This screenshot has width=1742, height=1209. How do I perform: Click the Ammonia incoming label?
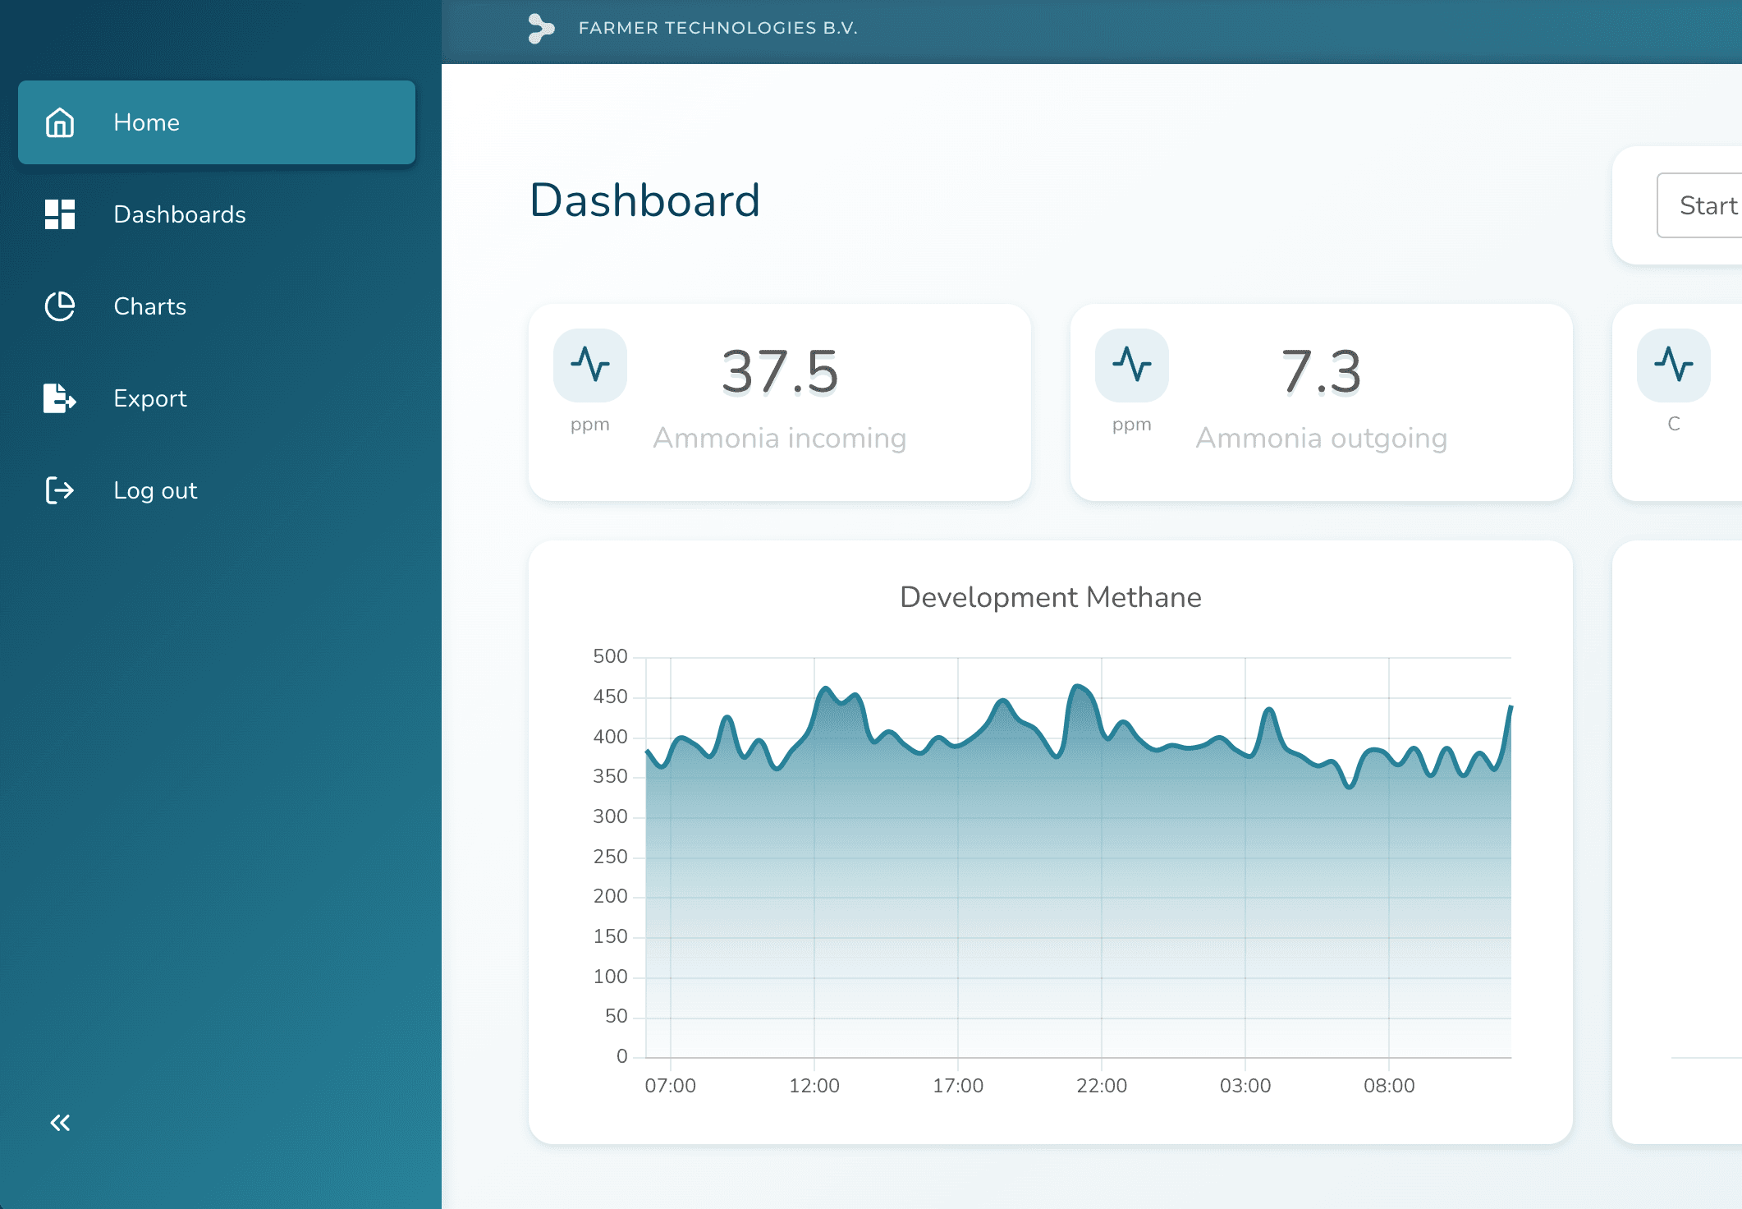[x=780, y=438]
